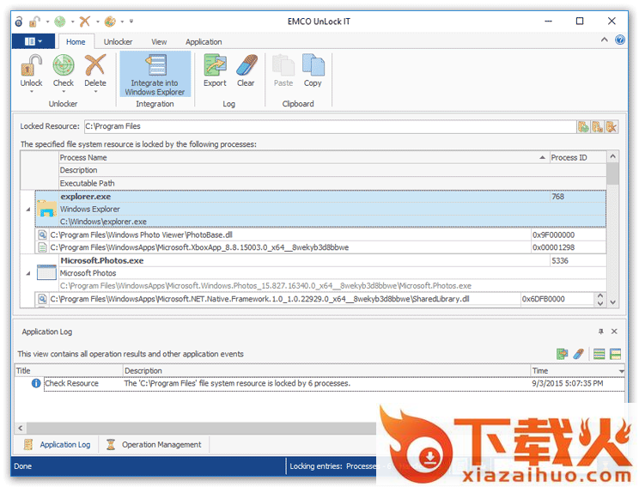Click the Microsoft Photos window icon
Image resolution: width=639 pixels, height=487 pixels.
pyautogui.click(x=46, y=272)
